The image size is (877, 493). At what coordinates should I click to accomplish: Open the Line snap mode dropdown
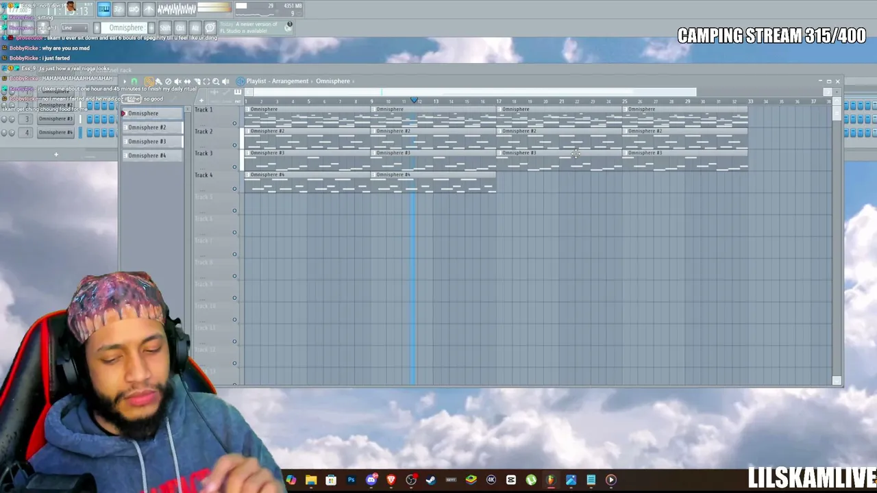(73, 28)
